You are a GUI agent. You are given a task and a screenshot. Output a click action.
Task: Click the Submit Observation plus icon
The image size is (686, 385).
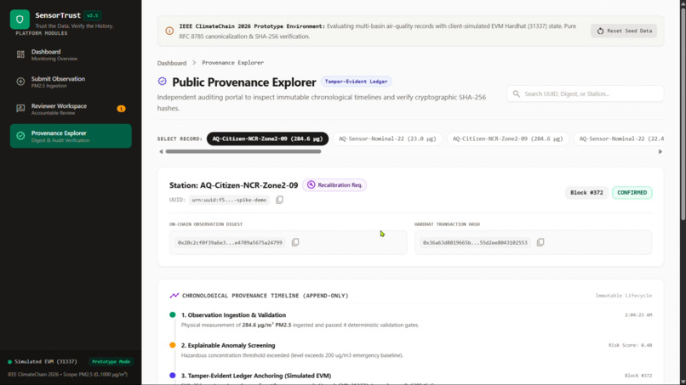coord(20,82)
